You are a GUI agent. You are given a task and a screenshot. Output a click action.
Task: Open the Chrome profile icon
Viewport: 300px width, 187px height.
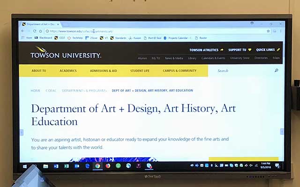point(252,23)
